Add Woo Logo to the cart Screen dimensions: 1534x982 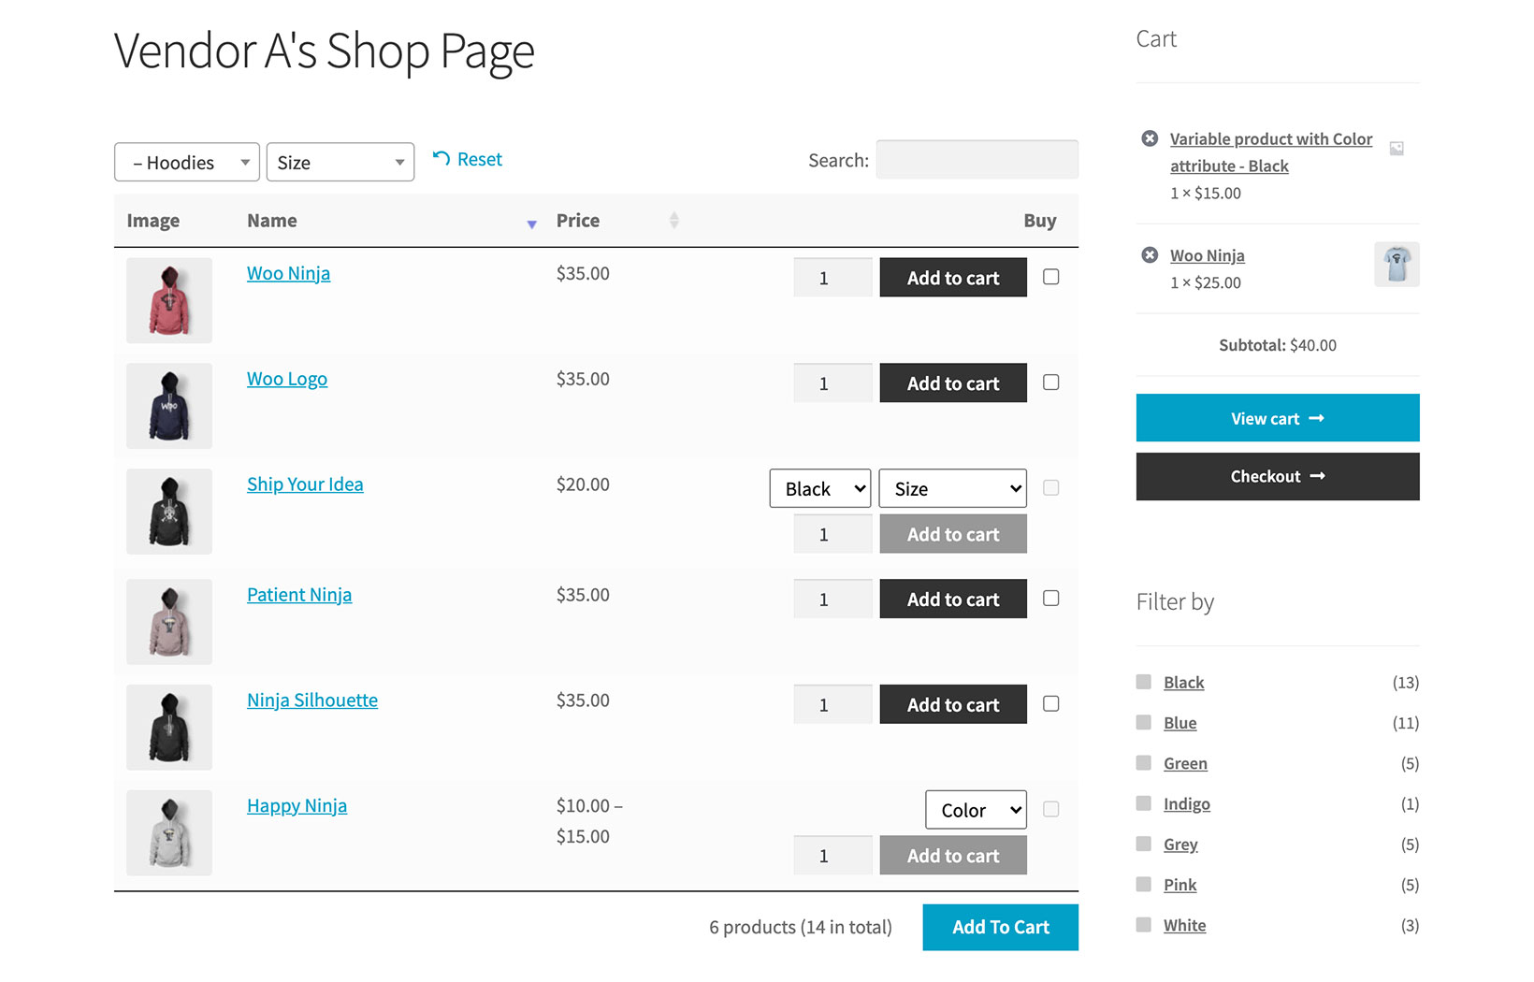(952, 383)
